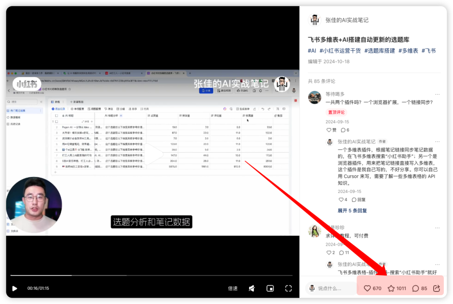453x304 pixels.
Task: Open commenter 等待喝多's avatar
Action: pyautogui.click(x=315, y=97)
